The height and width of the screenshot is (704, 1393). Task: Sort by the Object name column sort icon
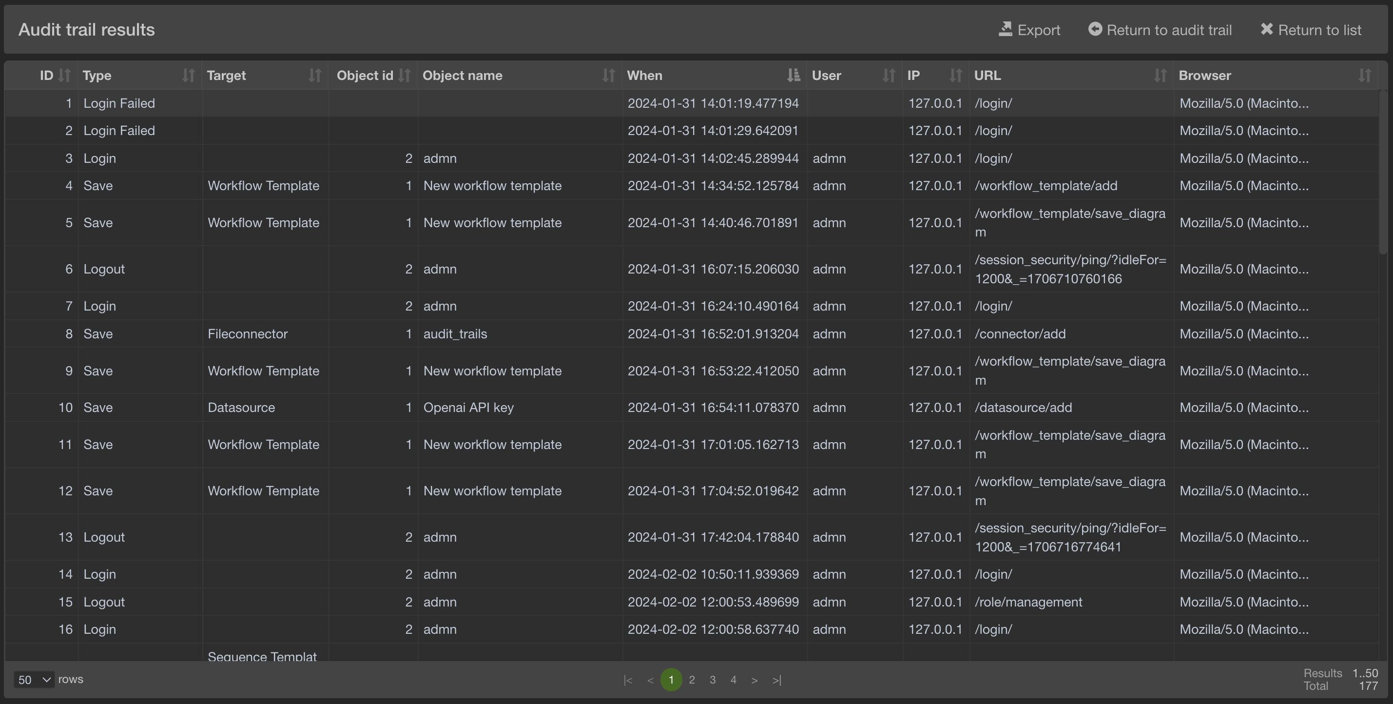pos(609,75)
